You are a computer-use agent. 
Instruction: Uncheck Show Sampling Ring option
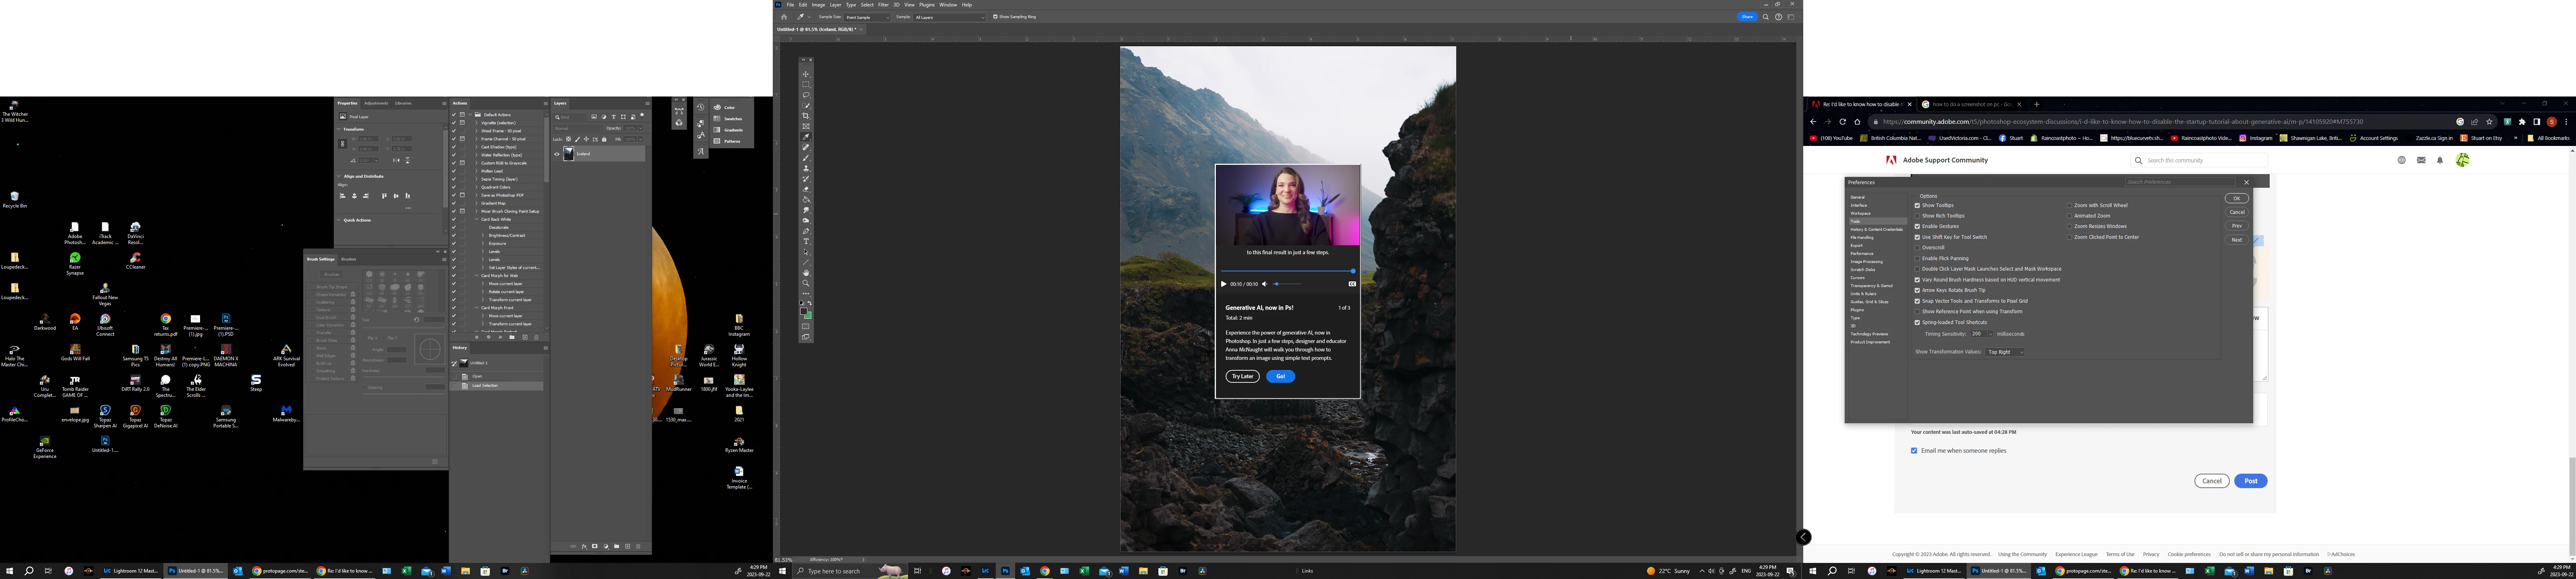[995, 17]
